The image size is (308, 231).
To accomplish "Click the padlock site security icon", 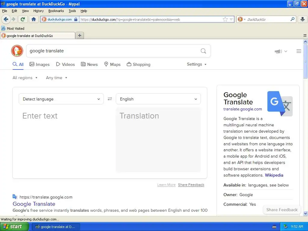I will point(75,19).
